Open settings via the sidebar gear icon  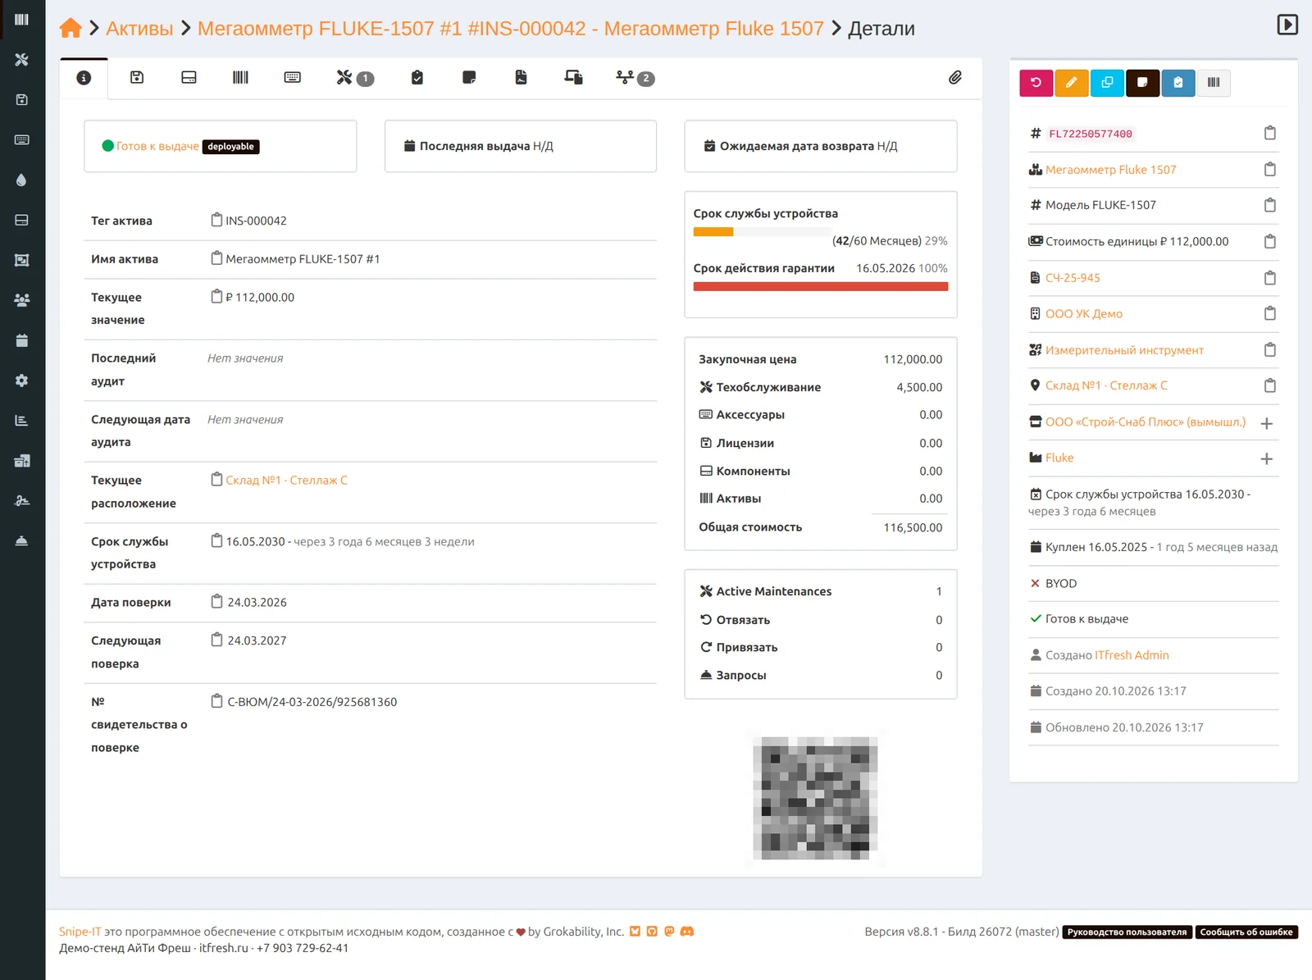[22, 381]
